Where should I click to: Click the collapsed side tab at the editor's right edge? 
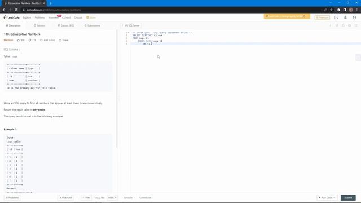pyautogui.click(x=358, y=58)
